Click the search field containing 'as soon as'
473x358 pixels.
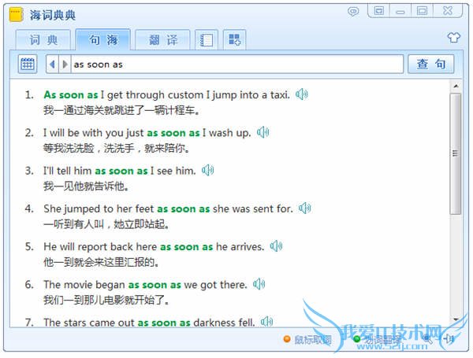pyautogui.click(x=236, y=65)
